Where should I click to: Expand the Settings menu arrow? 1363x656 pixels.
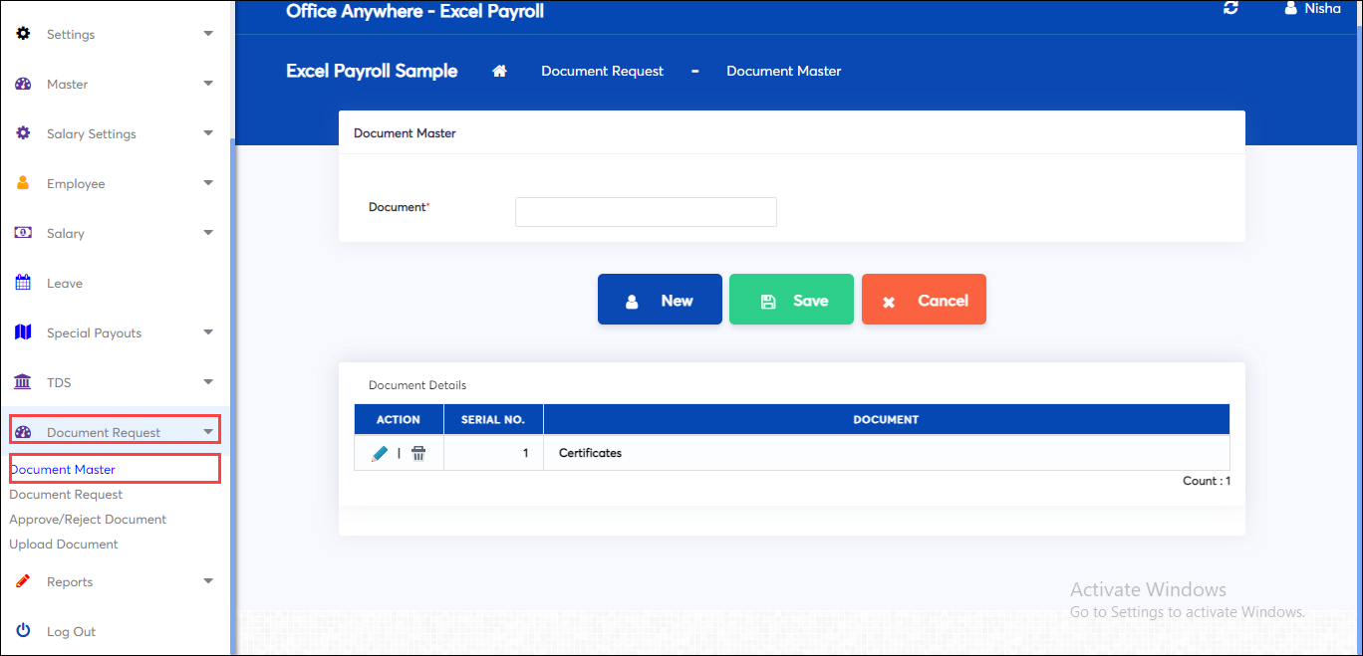pyautogui.click(x=208, y=34)
